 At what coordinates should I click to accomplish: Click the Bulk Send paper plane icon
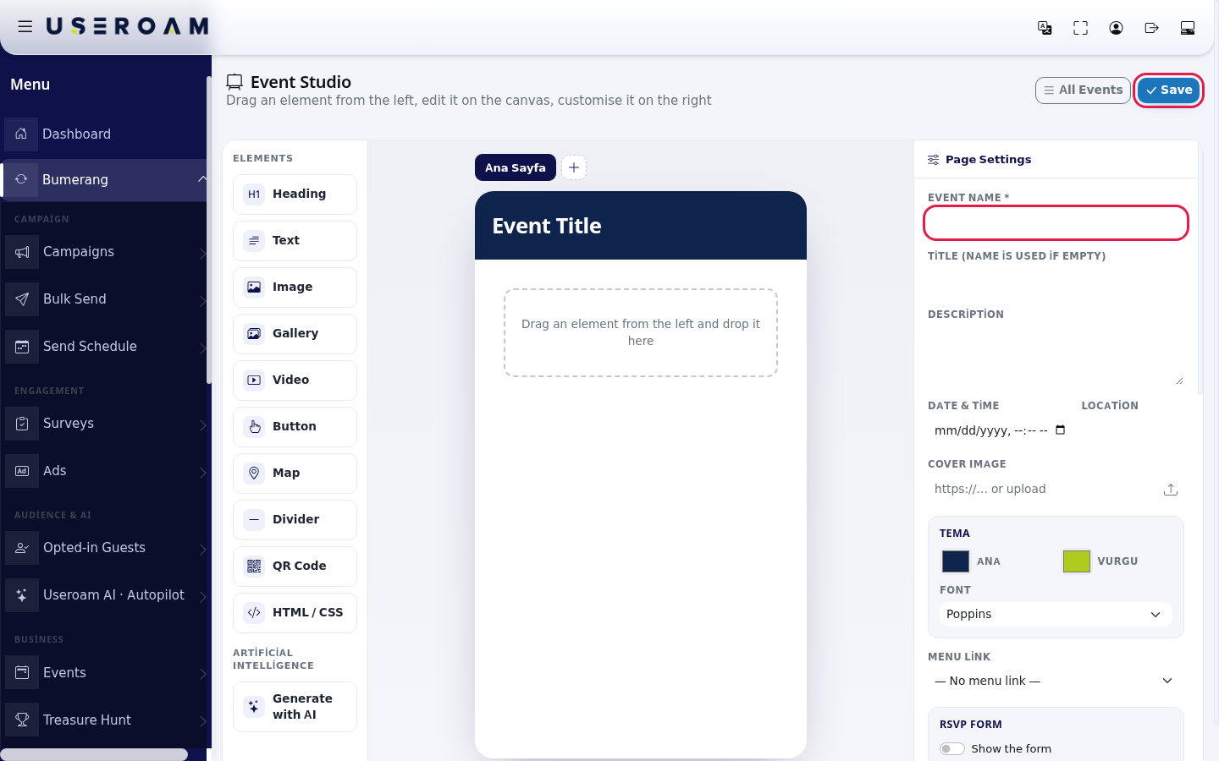pyautogui.click(x=22, y=299)
